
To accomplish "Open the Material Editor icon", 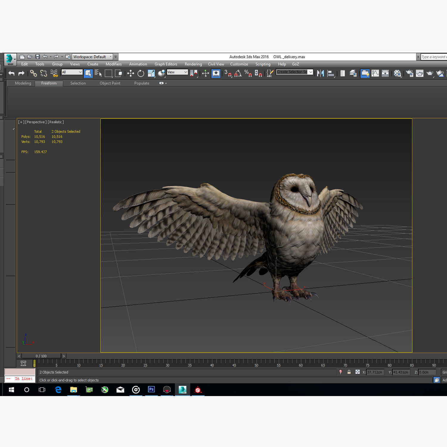I will pyautogui.click(x=398, y=73).
